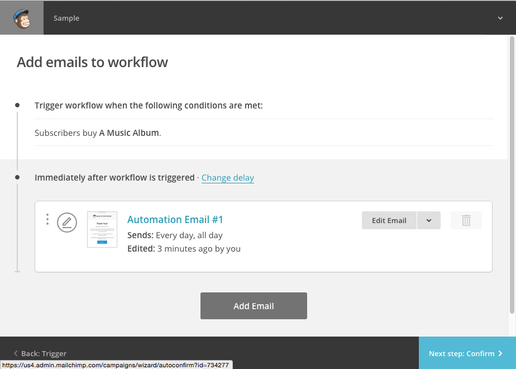Click the vertical scrollbar on the right
516x369 pixels.
click(512, 173)
